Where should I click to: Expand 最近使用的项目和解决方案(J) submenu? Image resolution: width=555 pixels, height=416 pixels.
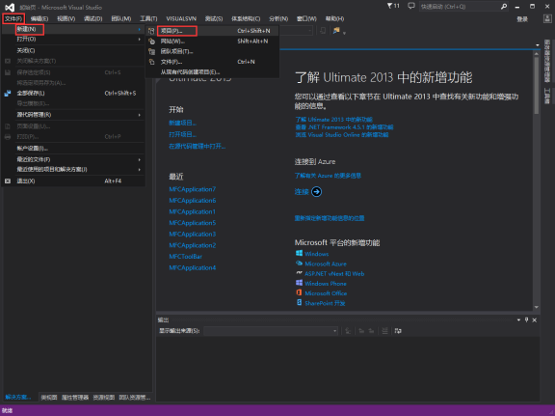tap(140, 170)
